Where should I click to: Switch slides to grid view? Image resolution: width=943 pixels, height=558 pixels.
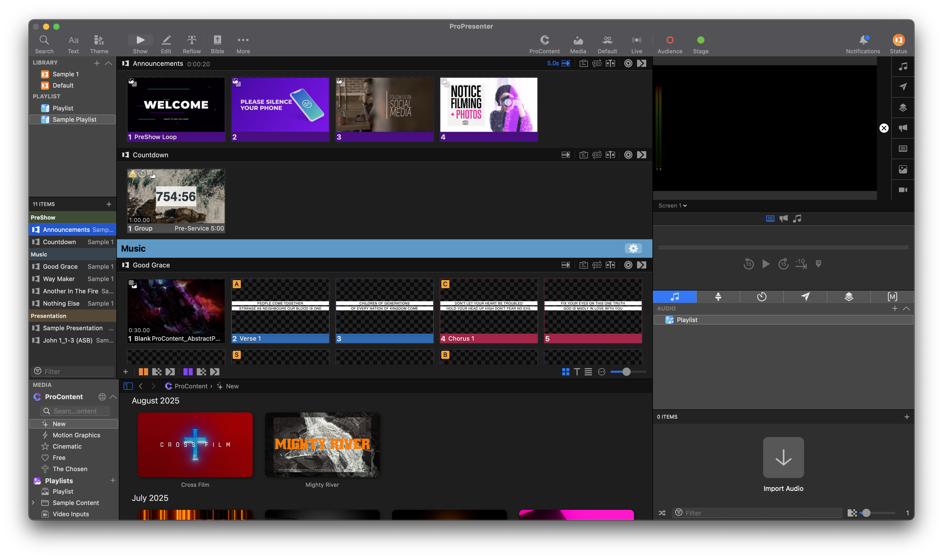566,371
